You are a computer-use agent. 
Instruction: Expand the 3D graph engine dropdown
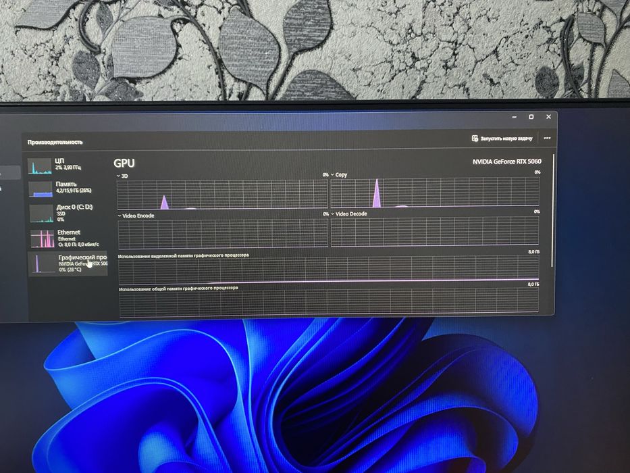point(122,176)
